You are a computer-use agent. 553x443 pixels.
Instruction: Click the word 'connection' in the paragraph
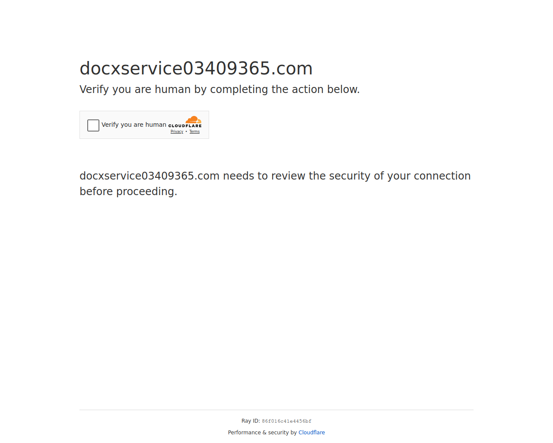click(442, 176)
